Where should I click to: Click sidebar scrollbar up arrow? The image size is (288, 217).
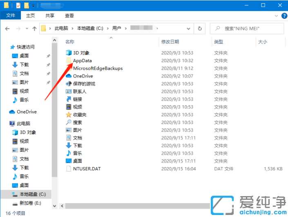(x=55, y=40)
